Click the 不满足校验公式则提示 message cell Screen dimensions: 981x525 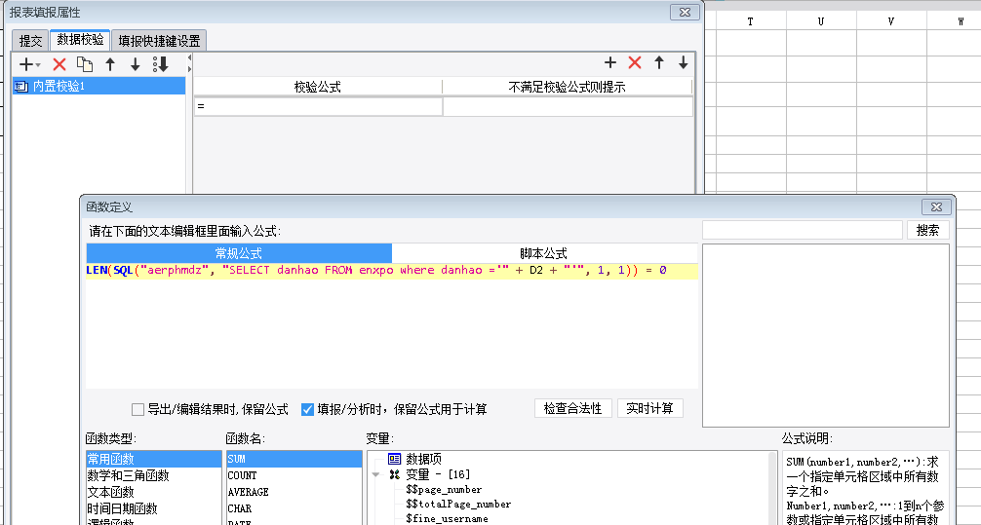click(568, 107)
